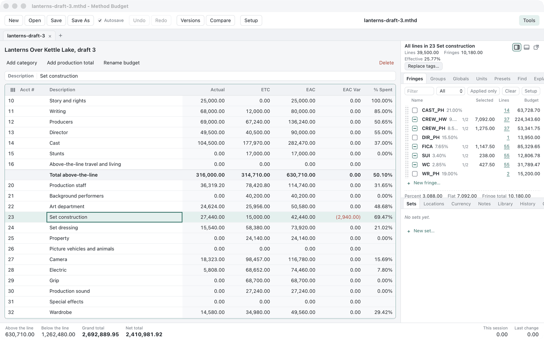Viewport: 544px width, 340px height.
Task: Toggle the CREW_HW fringe checkbox
Action: tap(415, 119)
